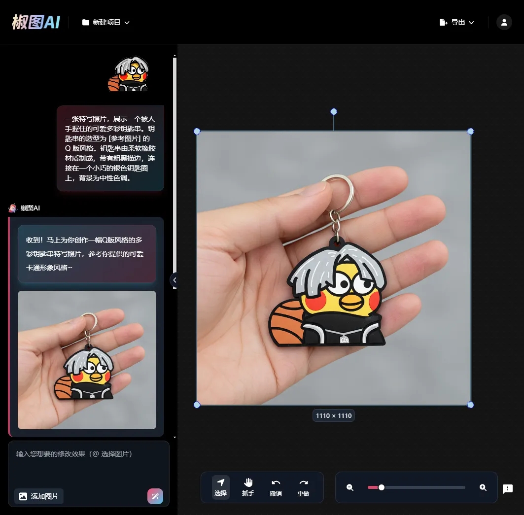Click the 添加图片 button

click(39, 496)
